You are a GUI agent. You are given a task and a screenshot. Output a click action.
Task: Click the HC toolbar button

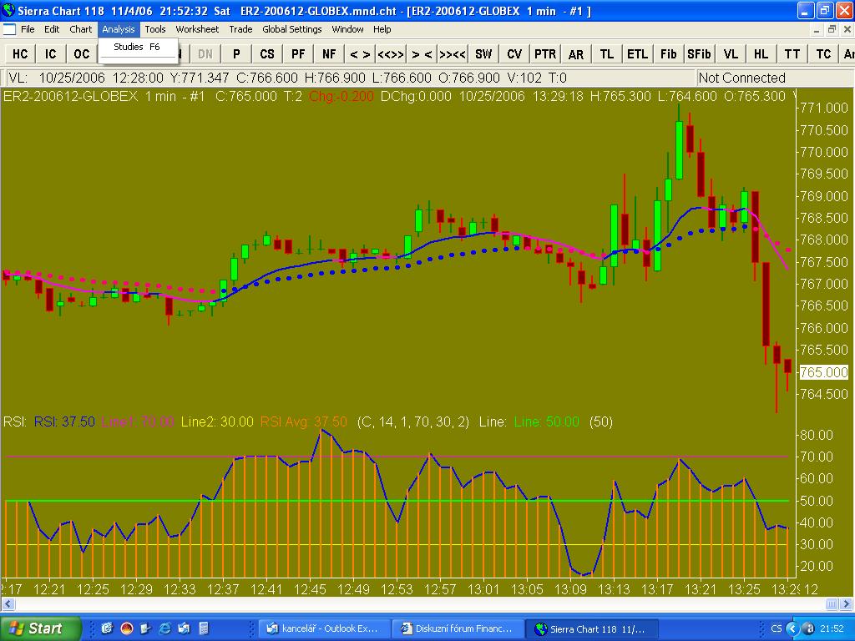(20, 53)
